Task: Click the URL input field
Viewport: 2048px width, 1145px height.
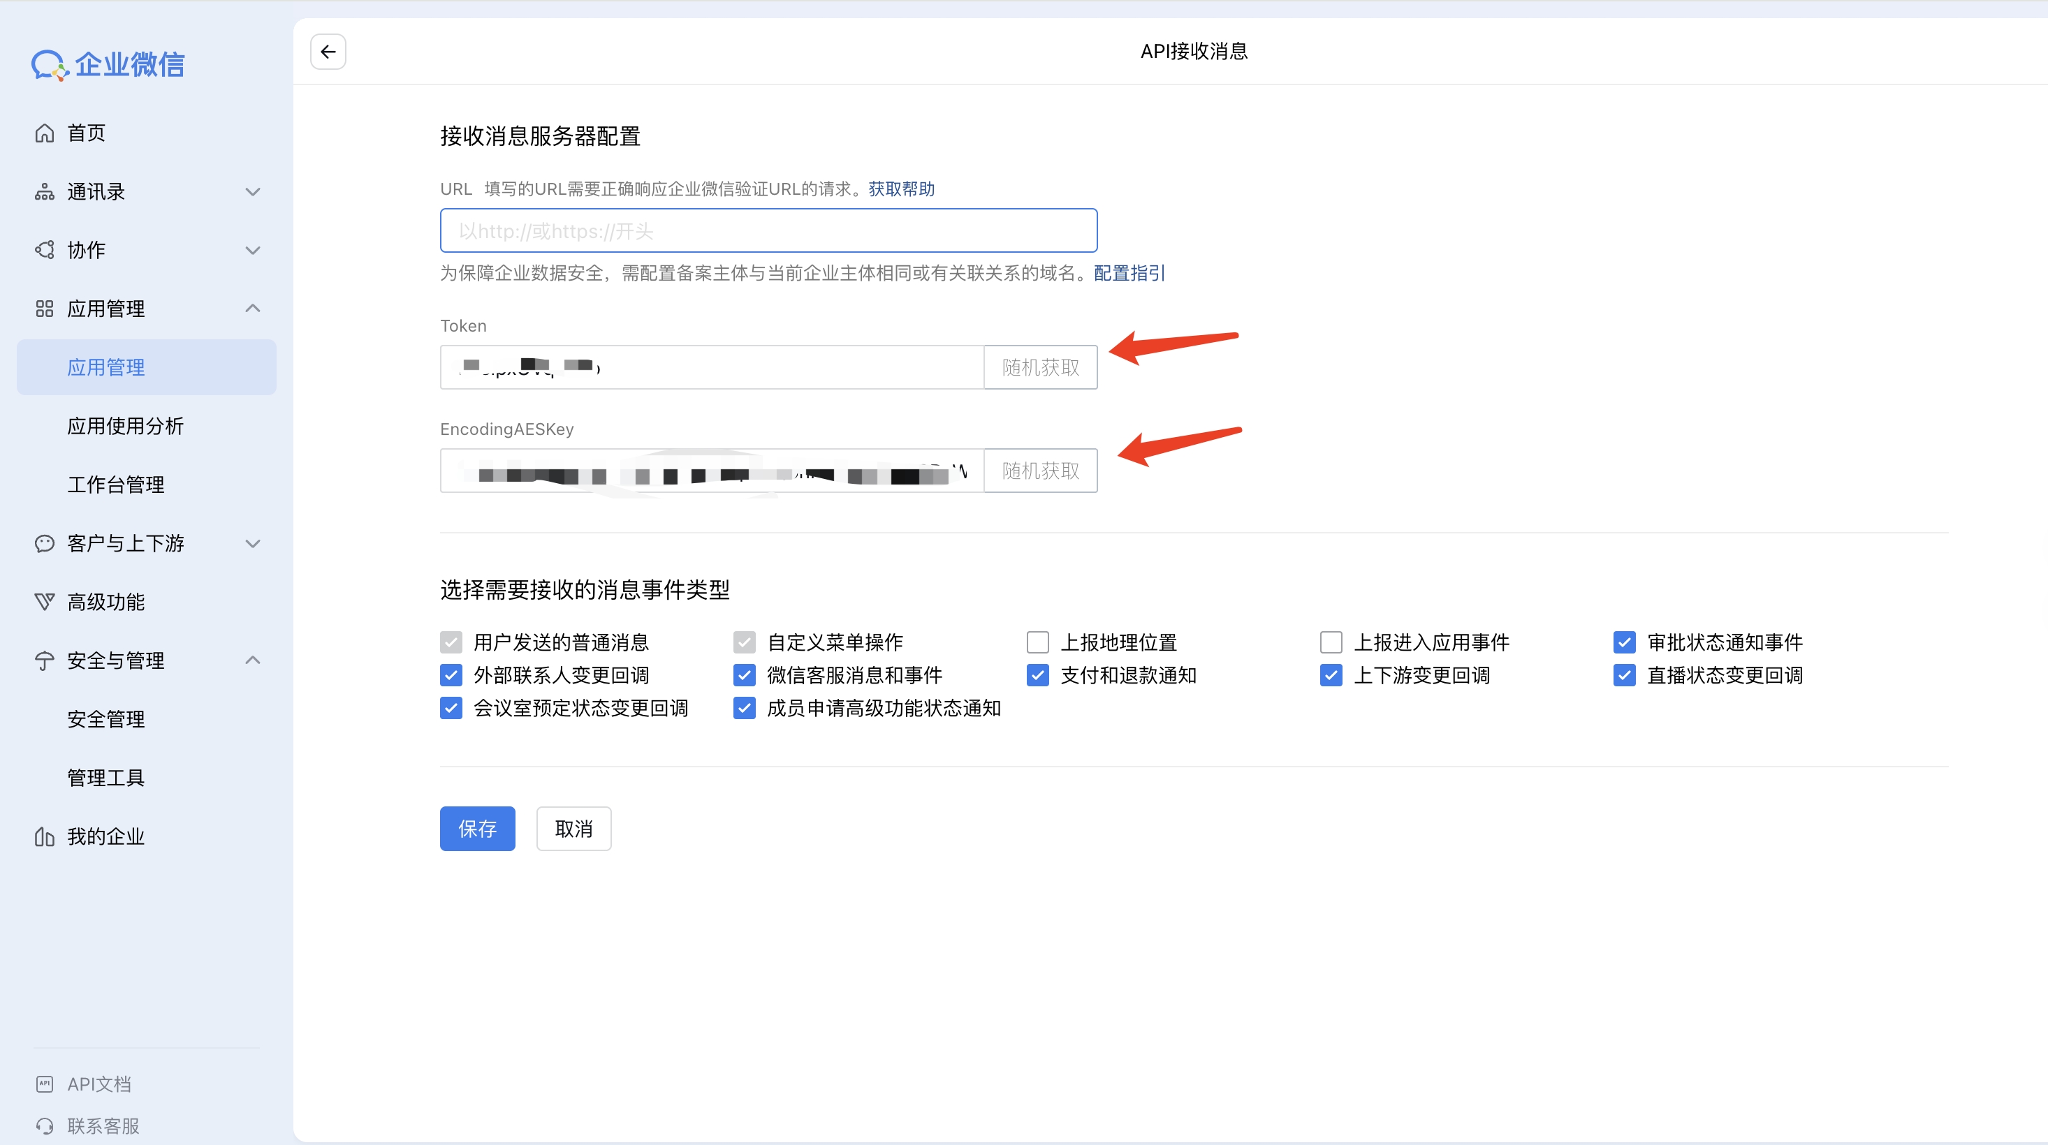Action: (768, 230)
